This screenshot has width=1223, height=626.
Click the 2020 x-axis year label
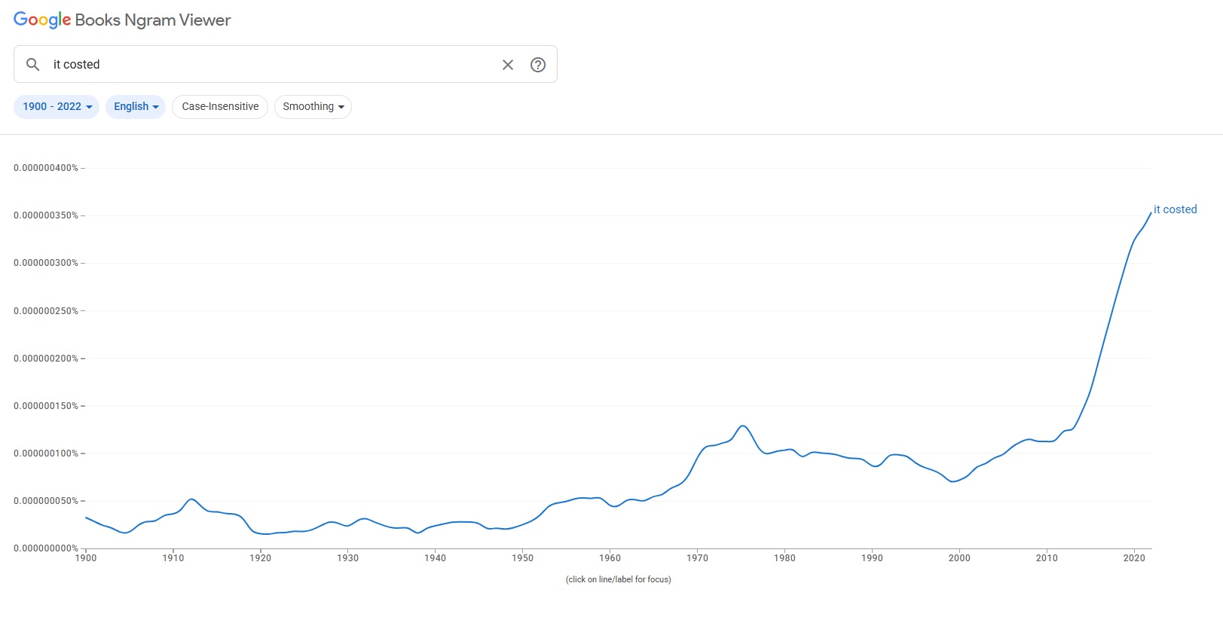(x=1134, y=558)
